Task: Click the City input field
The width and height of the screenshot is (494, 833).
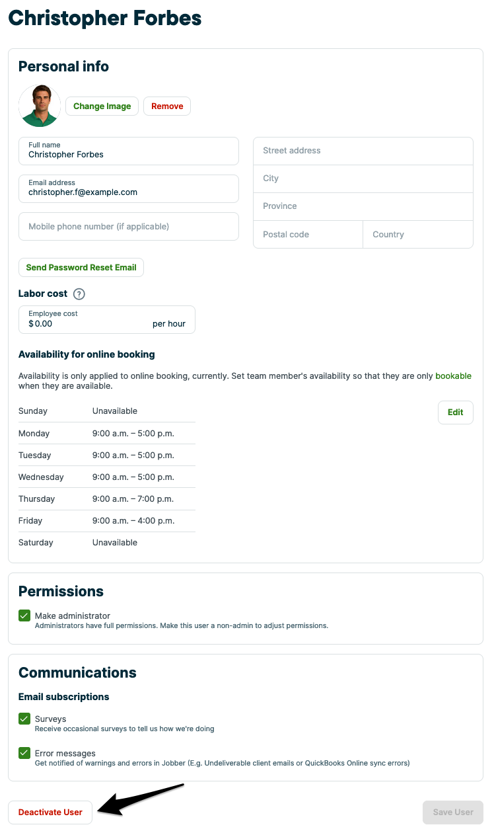Action: [x=363, y=178]
